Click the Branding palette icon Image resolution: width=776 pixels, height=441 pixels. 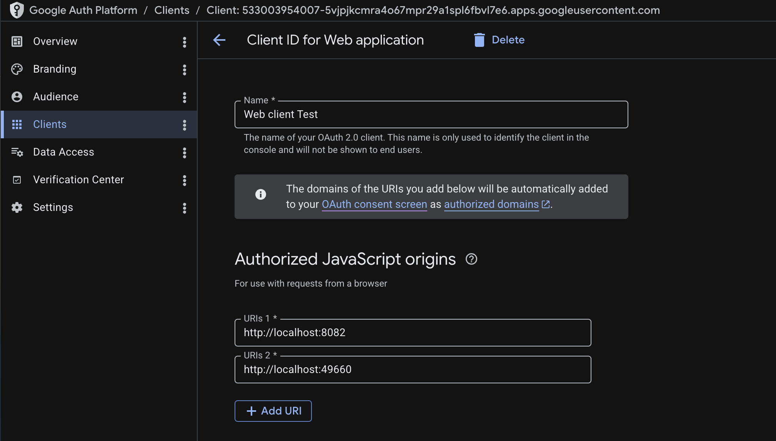[x=17, y=69]
